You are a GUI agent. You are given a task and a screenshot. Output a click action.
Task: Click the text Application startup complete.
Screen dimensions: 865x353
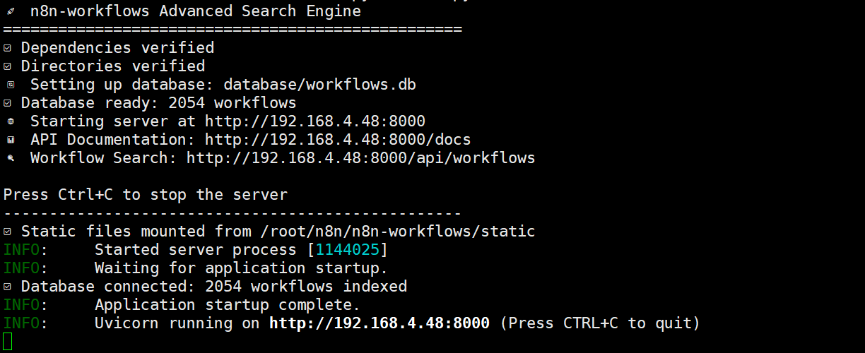click(x=228, y=305)
